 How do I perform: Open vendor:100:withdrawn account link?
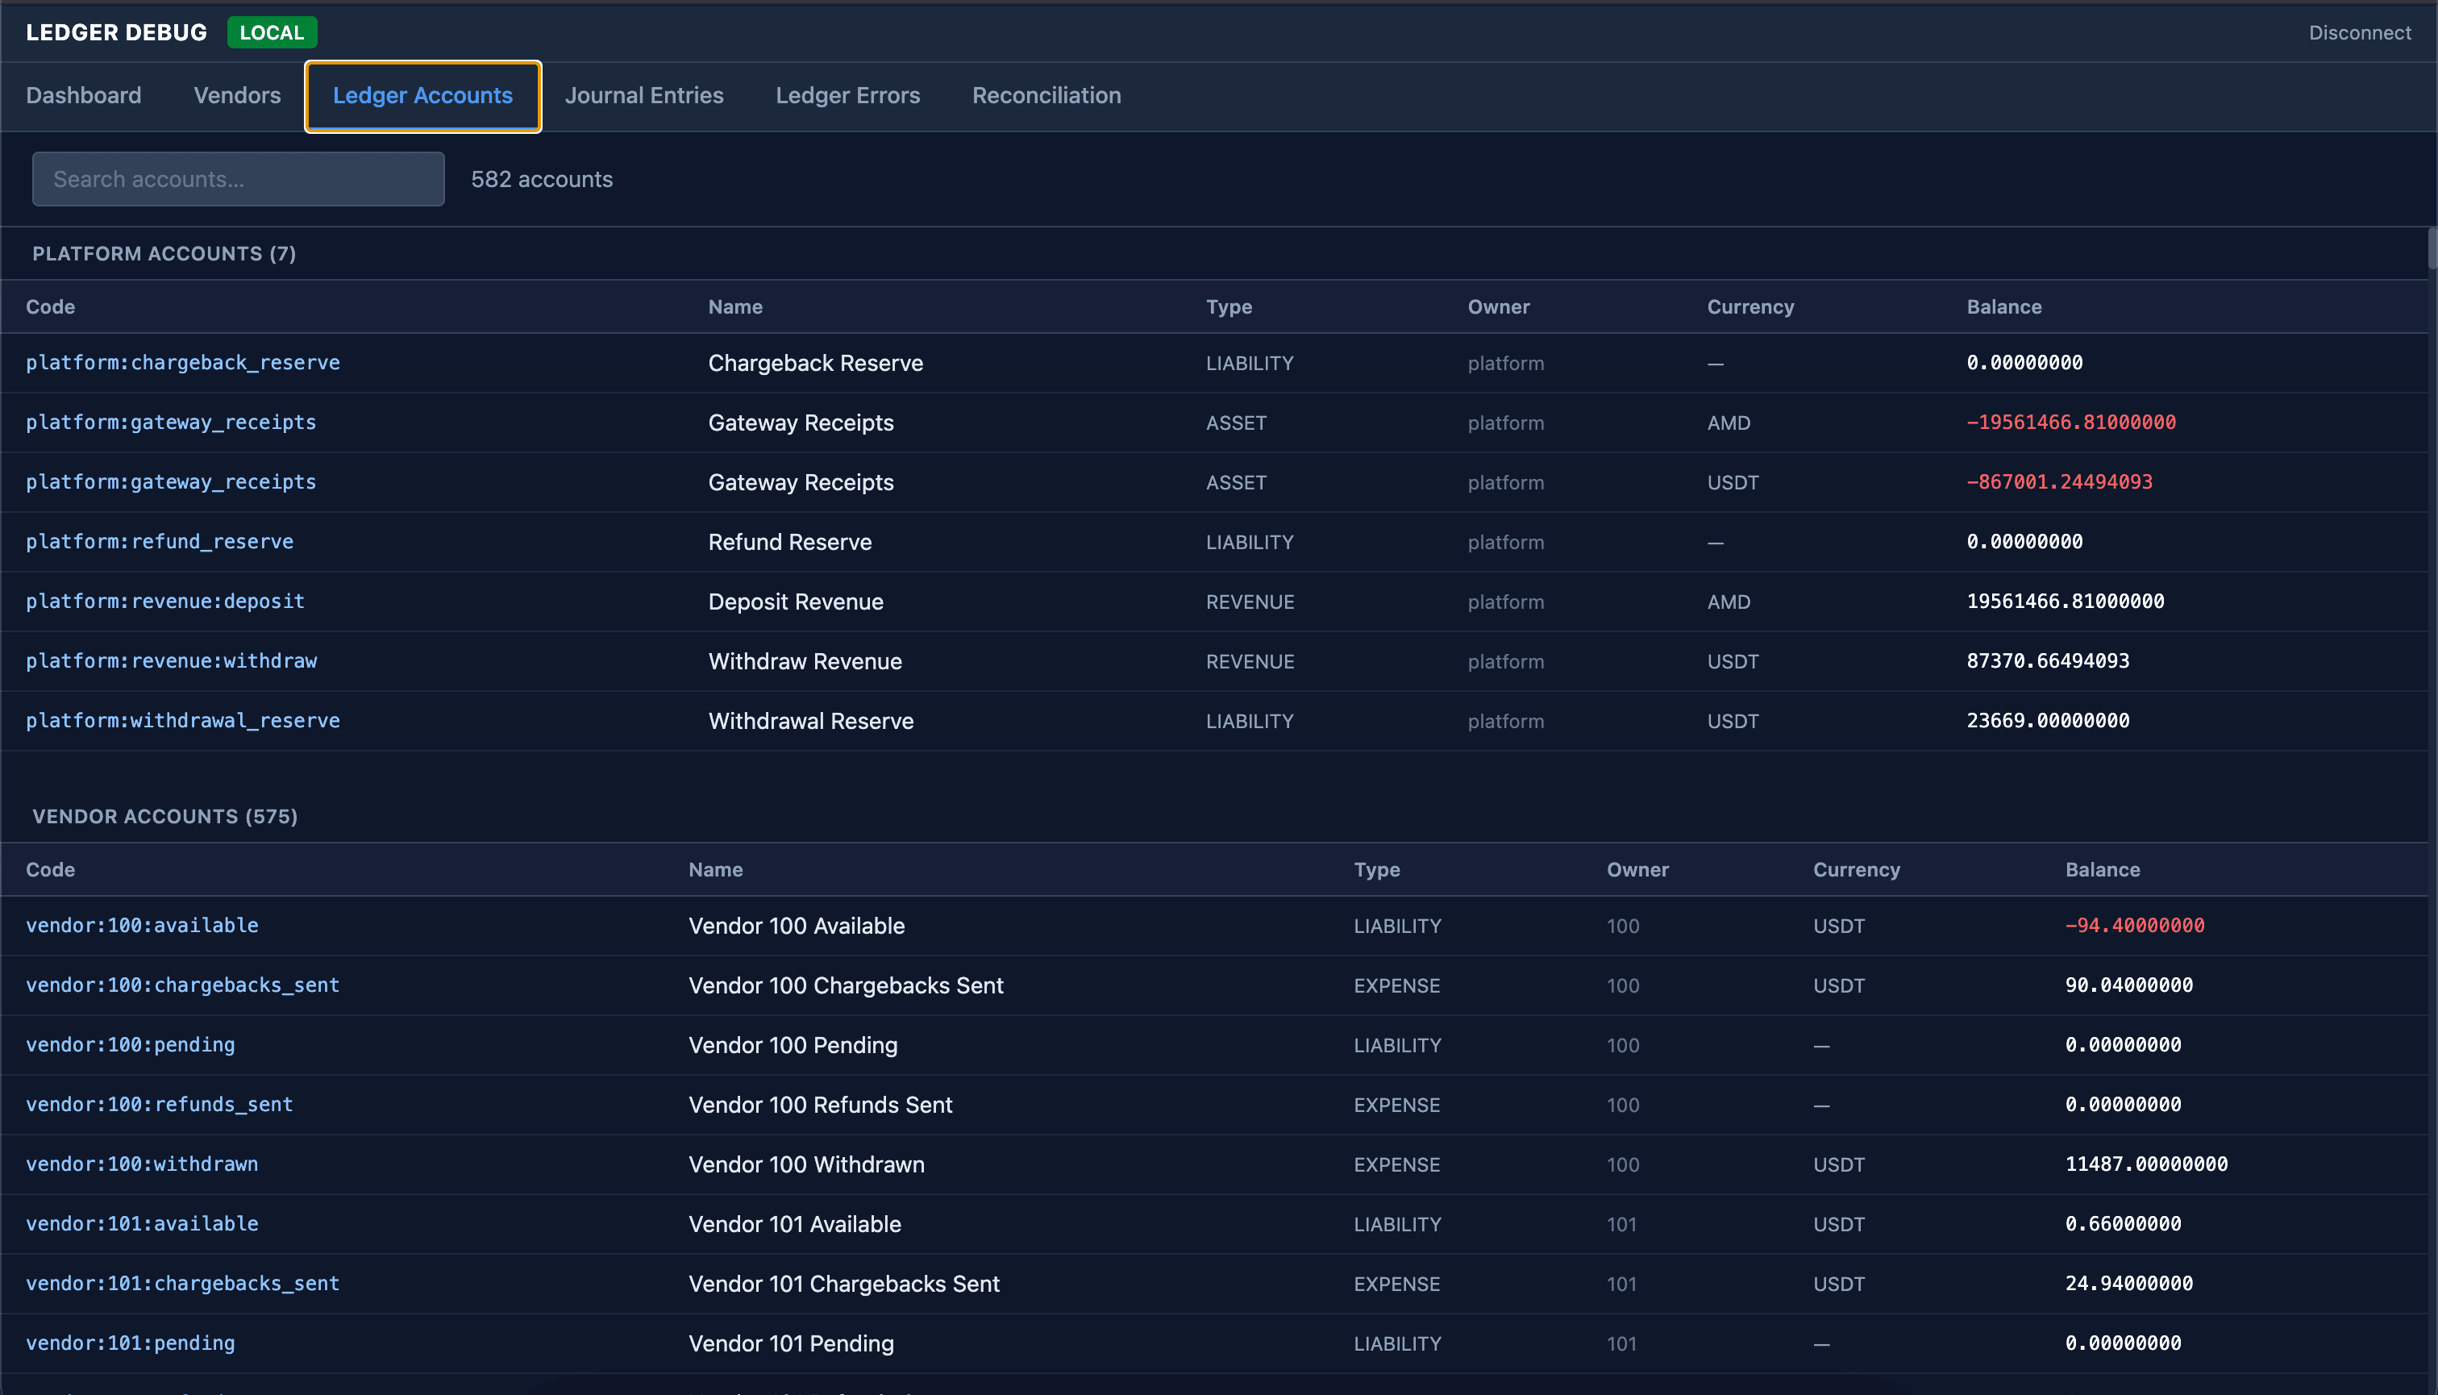tap(142, 1163)
